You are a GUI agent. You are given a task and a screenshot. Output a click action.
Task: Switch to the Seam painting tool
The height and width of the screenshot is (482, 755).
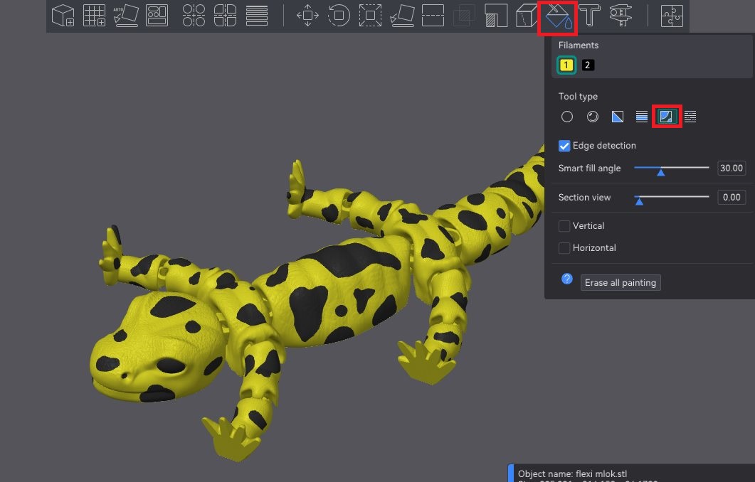[x=527, y=15]
